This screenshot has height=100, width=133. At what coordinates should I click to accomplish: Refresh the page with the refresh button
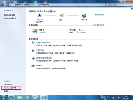104,5
